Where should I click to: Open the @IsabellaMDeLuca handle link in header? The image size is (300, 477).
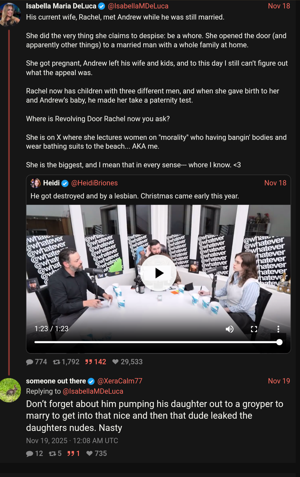pyautogui.click(x=138, y=6)
